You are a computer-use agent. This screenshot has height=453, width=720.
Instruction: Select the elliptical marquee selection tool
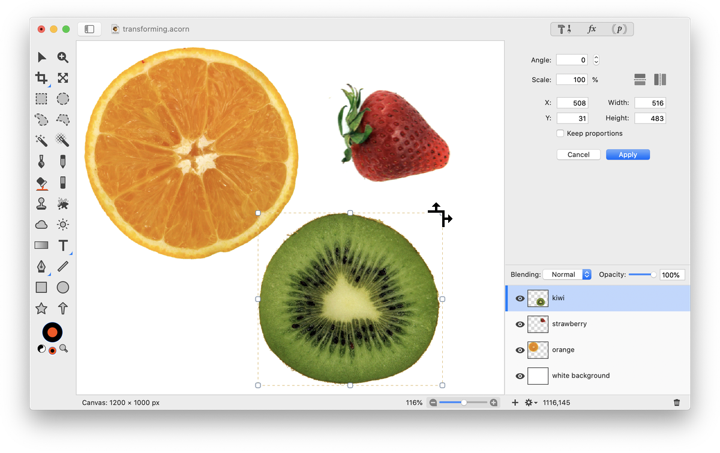pyautogui.click(x=62, y=99)
